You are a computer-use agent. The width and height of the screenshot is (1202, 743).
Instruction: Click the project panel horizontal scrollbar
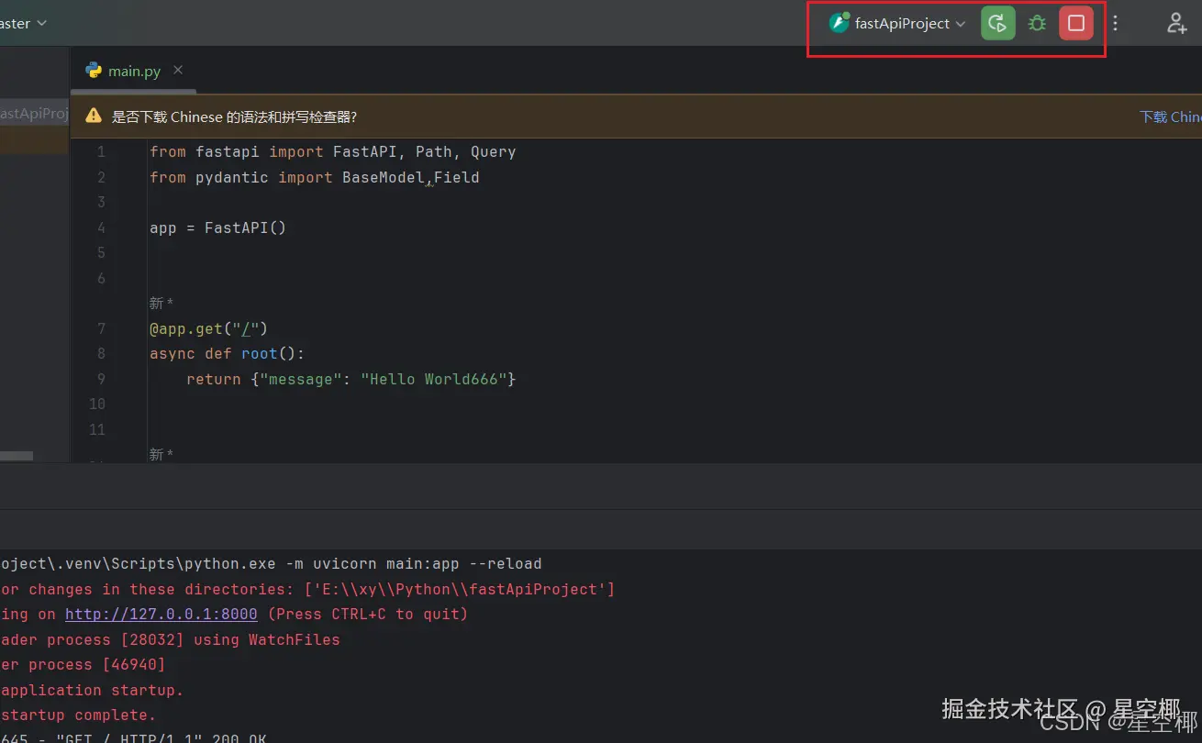pyautogui.click(x=17, y=456)
